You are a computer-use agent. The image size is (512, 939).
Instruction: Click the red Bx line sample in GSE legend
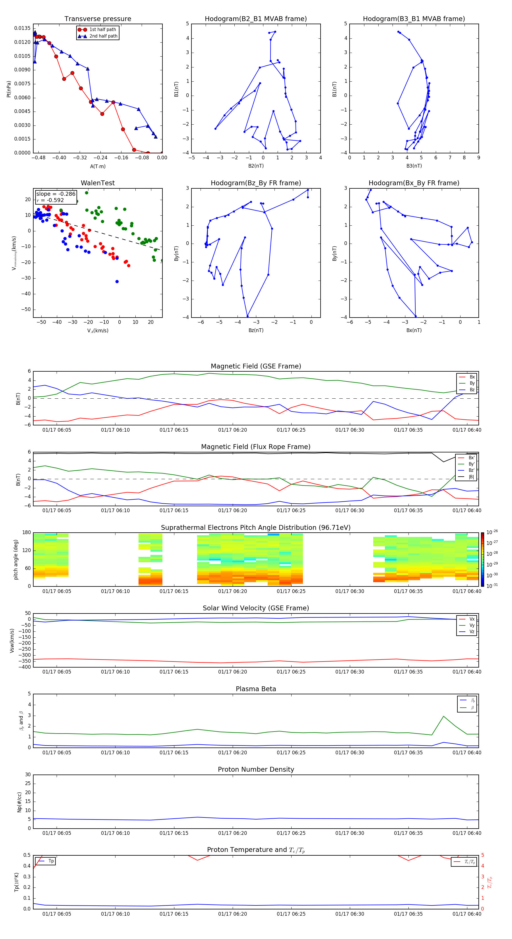pyautogui.click(x=462, y=377)
